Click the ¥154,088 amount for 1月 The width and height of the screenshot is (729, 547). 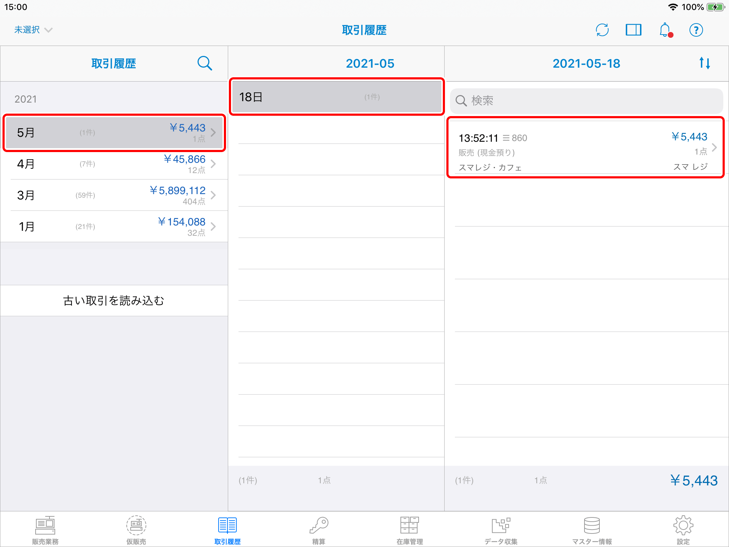point(182,222)
